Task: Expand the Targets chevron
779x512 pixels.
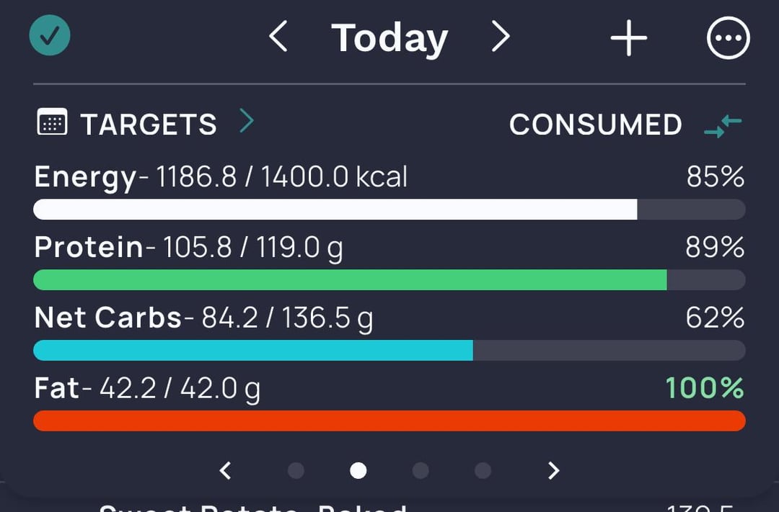Action: (x=247, y=120)
